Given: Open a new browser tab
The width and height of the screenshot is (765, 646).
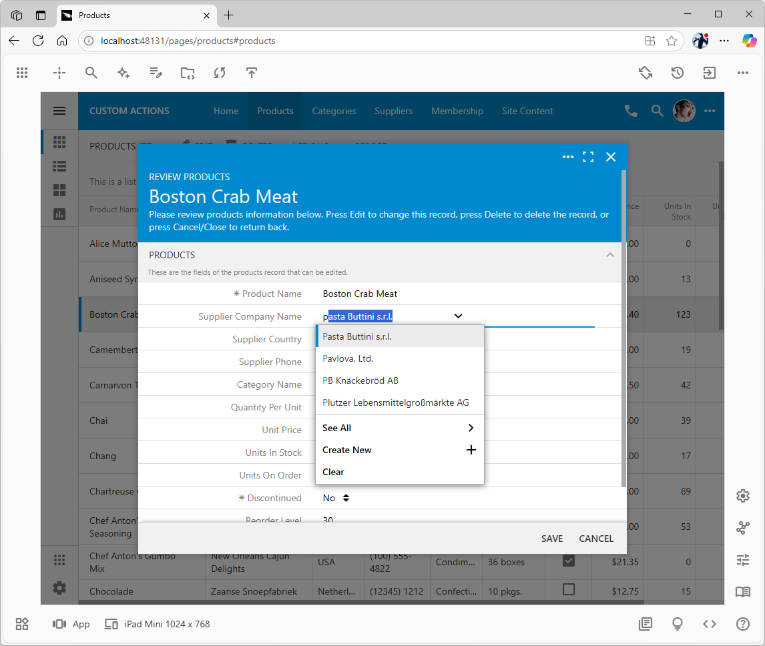Looking at the screenshot, I should [x=228, y=15].
